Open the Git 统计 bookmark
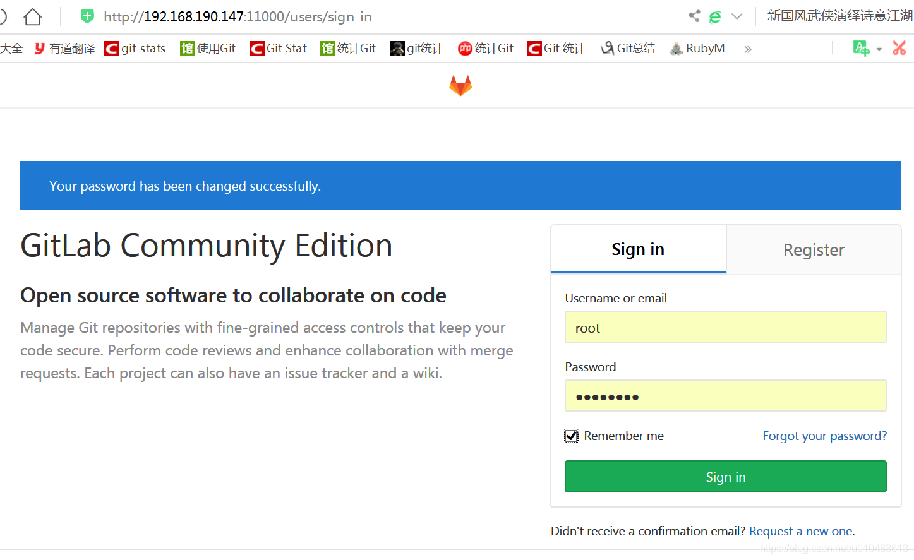The image size is (914, 560). [556, 49]
